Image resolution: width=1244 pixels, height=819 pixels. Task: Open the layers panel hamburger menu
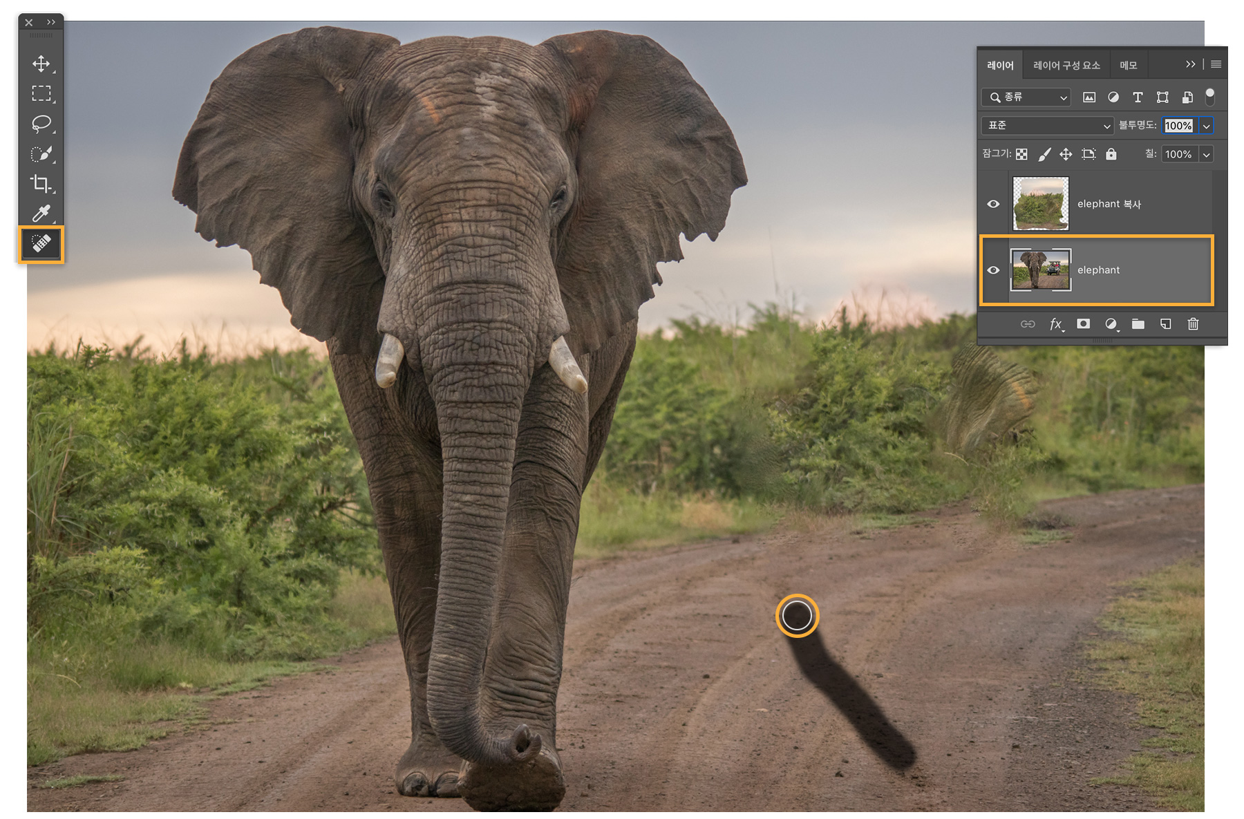[1216, 64]
